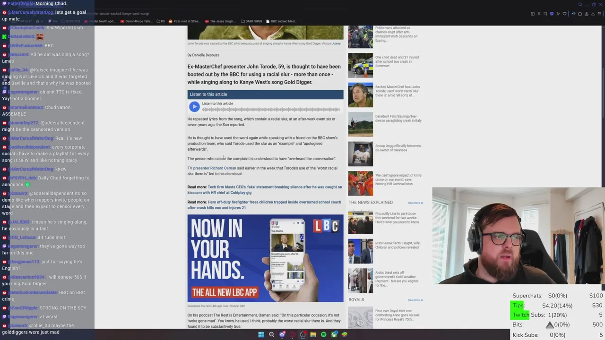Viewport: 605px width, 340px height.
Task: Open the Opera GX browser taskbar icon
Action: [293, 334]
